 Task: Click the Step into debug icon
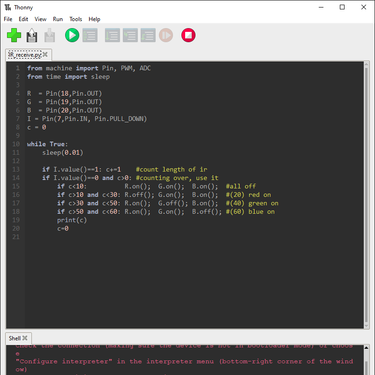130,35
